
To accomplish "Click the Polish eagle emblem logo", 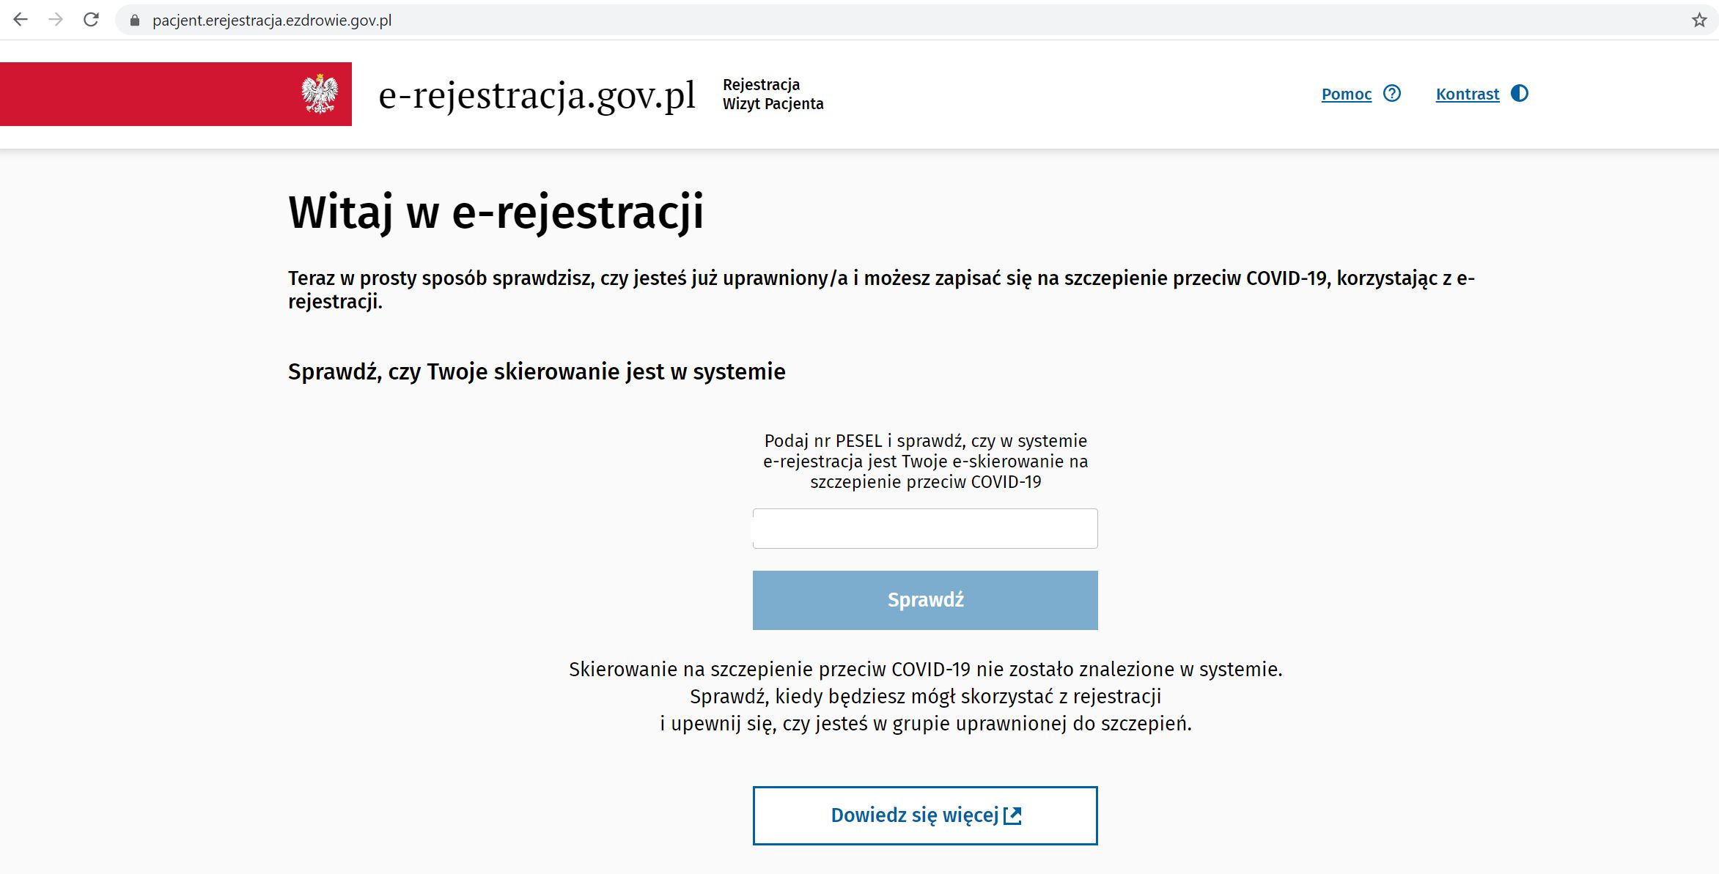I will [x=320, y=94].
